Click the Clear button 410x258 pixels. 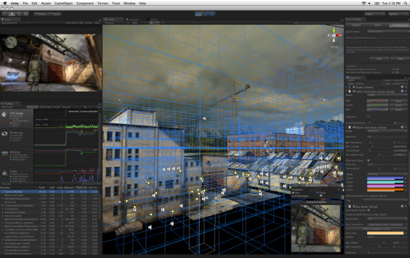pos(379,59)
